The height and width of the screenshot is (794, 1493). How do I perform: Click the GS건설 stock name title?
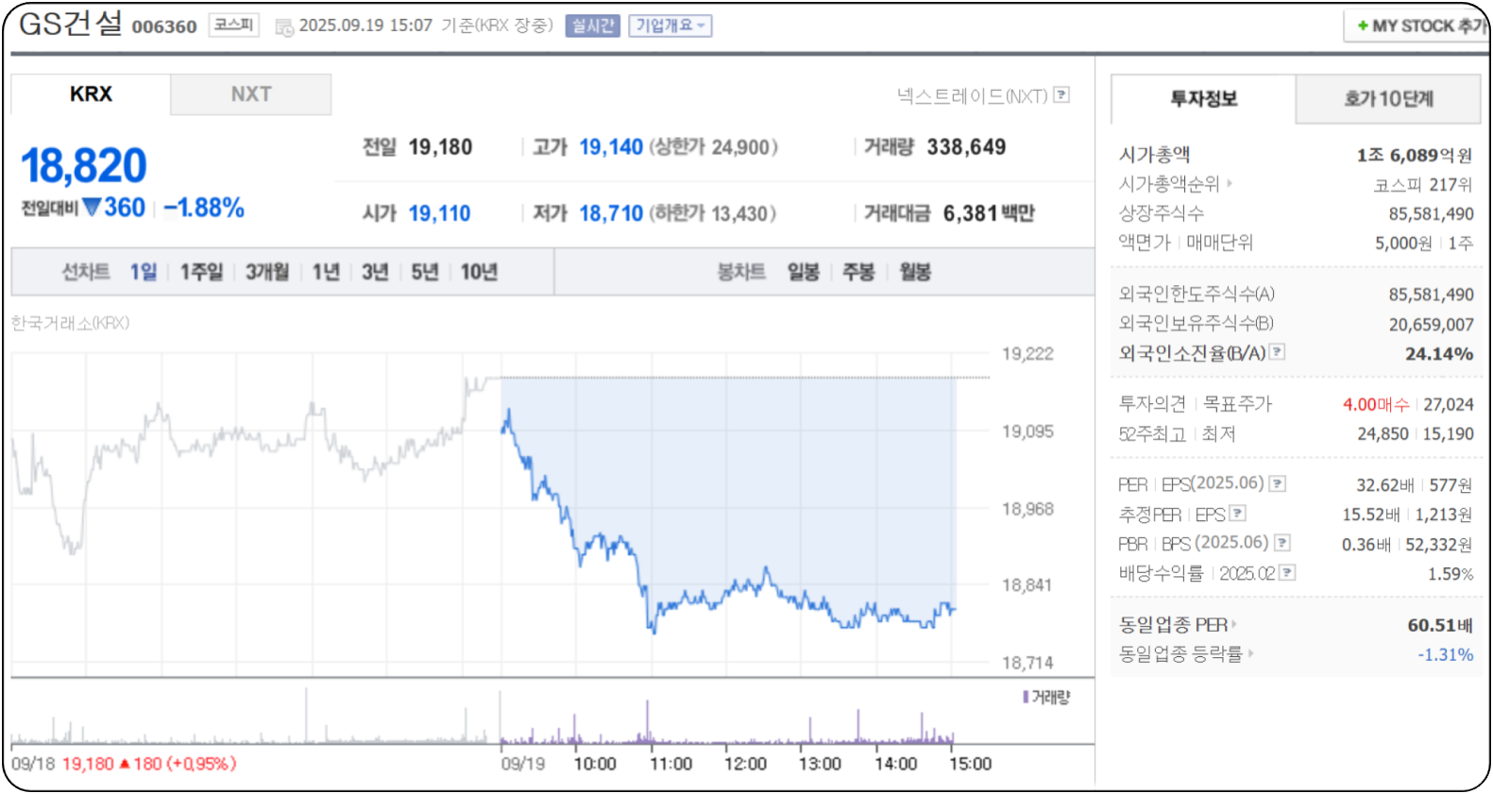pos(71,24)
